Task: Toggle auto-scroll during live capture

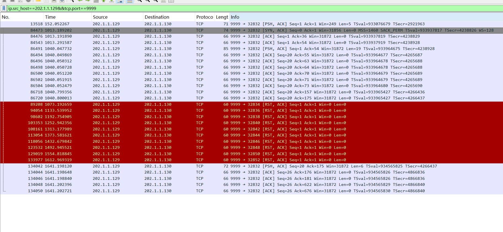Action: click(120, 1)
